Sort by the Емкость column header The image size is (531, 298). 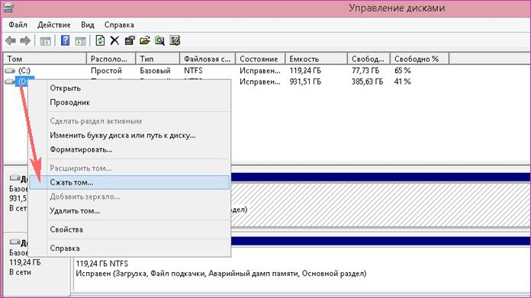click(x=317, y=59)
